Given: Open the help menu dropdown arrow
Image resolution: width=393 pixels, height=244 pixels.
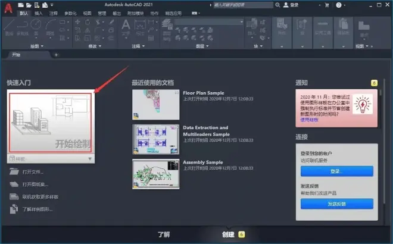Looking at the screenshot, I should [345, 5].
